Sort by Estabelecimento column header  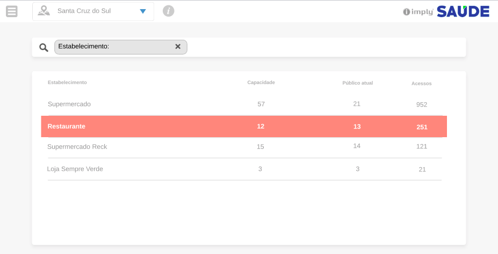pos(67,83)
